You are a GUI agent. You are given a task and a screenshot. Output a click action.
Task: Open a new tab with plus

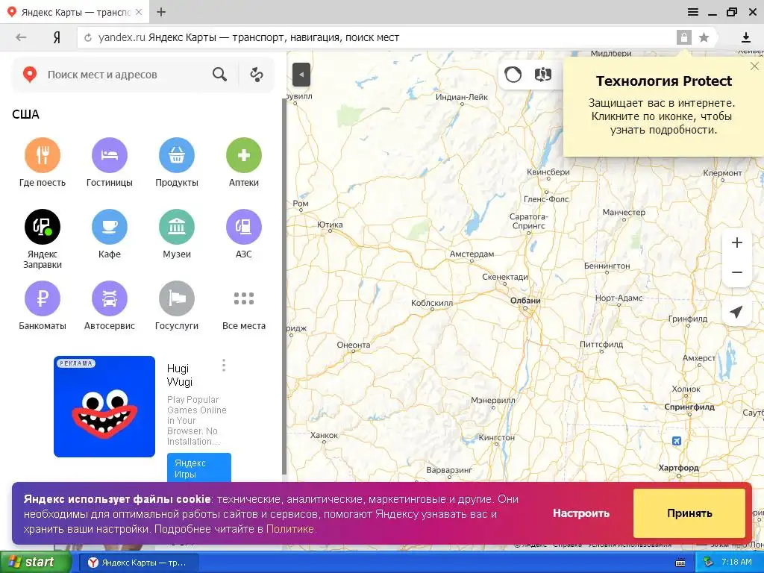click(161, 12)
